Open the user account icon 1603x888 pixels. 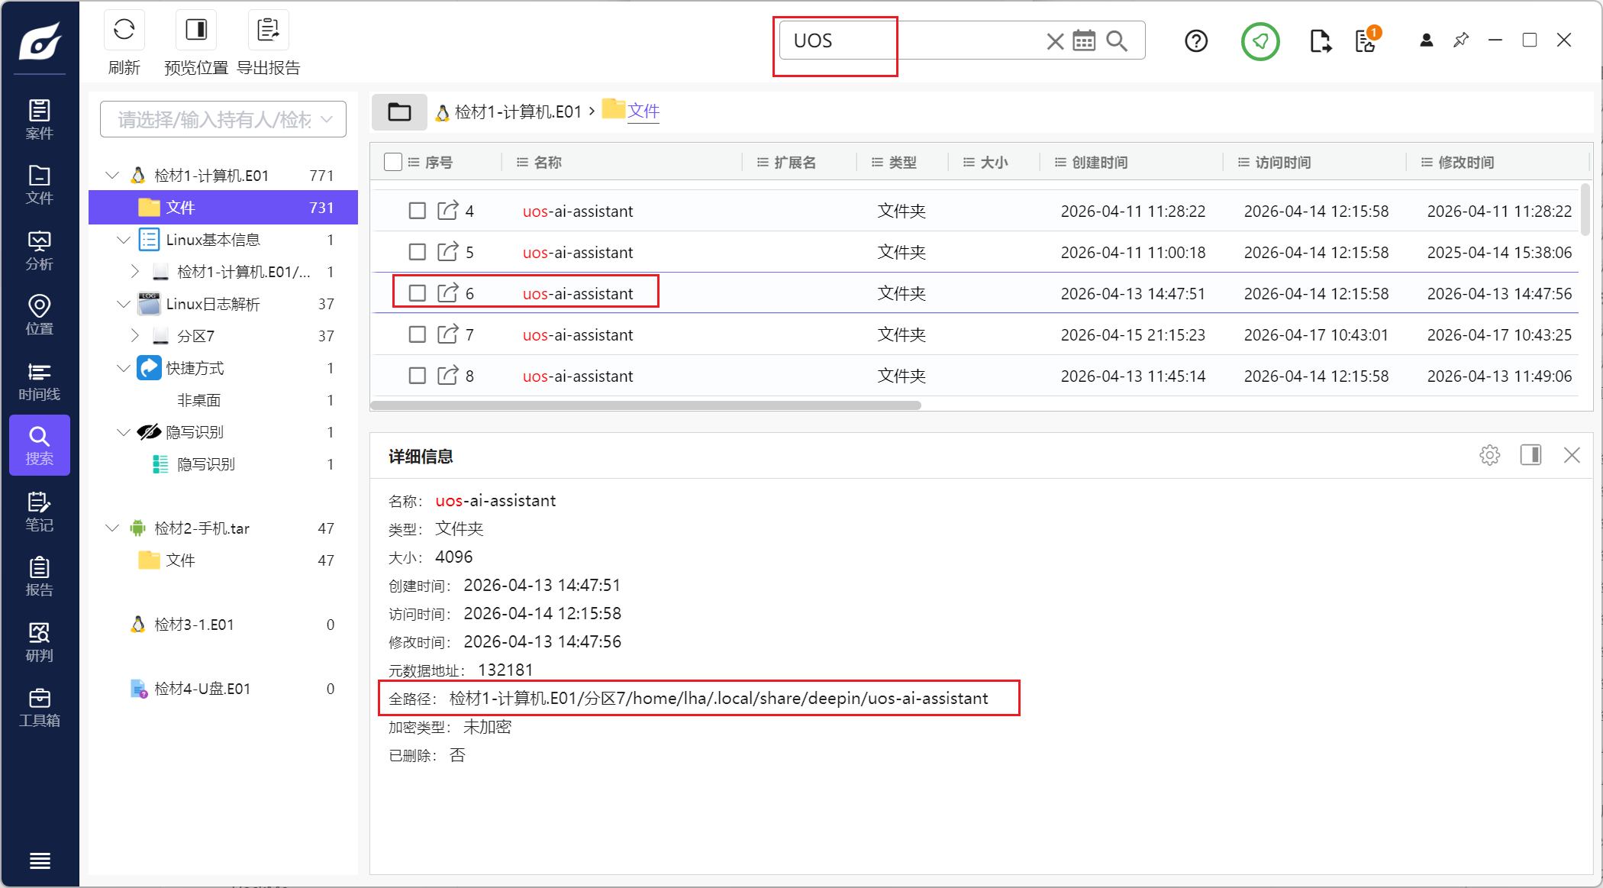tap(1426, 40)
